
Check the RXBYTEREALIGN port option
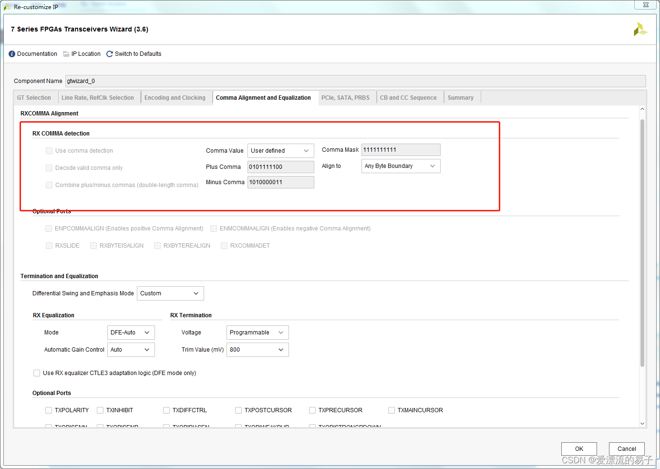coord(157,246)
